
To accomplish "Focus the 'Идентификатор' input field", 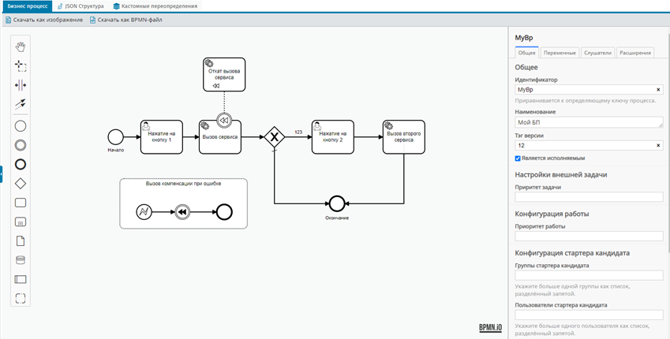I will [x=589, y=90].
